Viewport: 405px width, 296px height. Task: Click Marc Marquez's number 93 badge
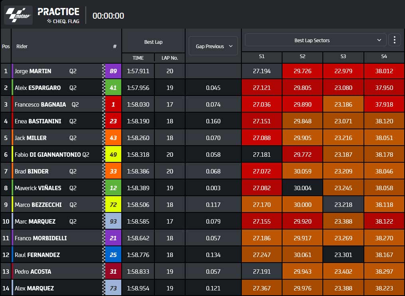click(x=113, y=222)
